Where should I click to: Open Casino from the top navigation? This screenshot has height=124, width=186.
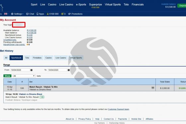(x=52, y=5)
